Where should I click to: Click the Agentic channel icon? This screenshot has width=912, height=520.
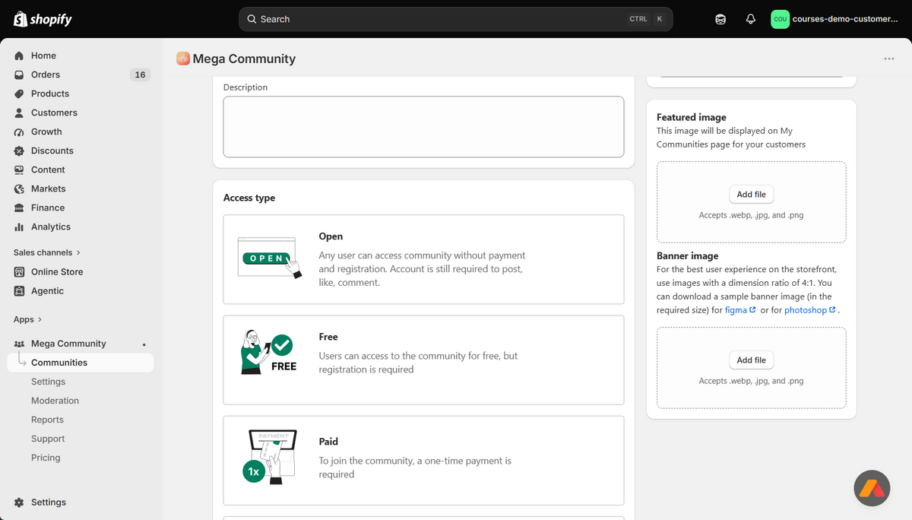pyautogui.click(x=19, y=290)
